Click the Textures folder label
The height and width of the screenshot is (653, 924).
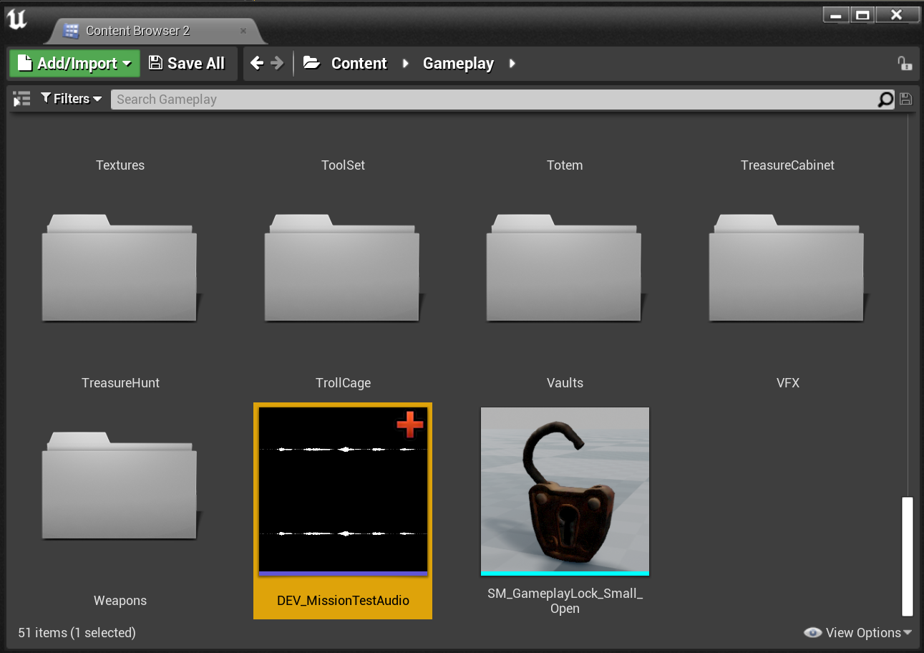(x=120, y=165)
